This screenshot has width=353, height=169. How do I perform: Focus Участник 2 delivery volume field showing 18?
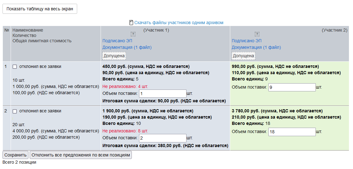(292, 132)
